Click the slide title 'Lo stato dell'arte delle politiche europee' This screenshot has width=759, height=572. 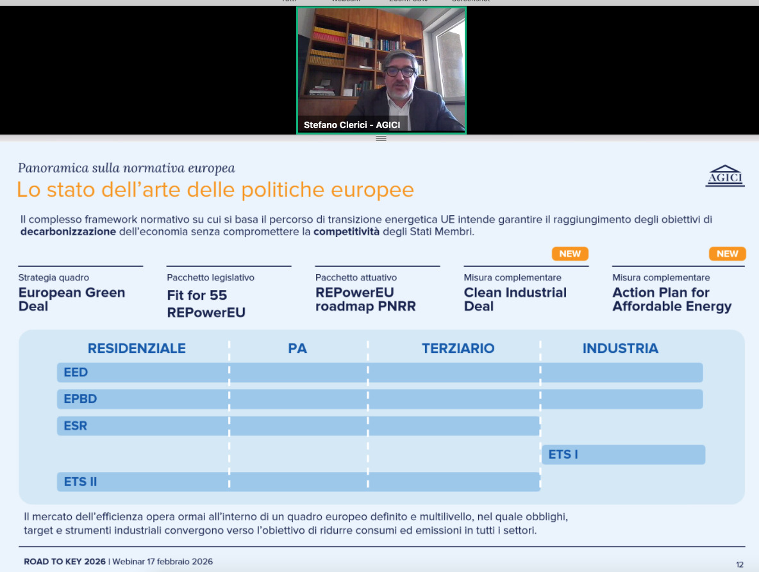(x=215, y=190)
